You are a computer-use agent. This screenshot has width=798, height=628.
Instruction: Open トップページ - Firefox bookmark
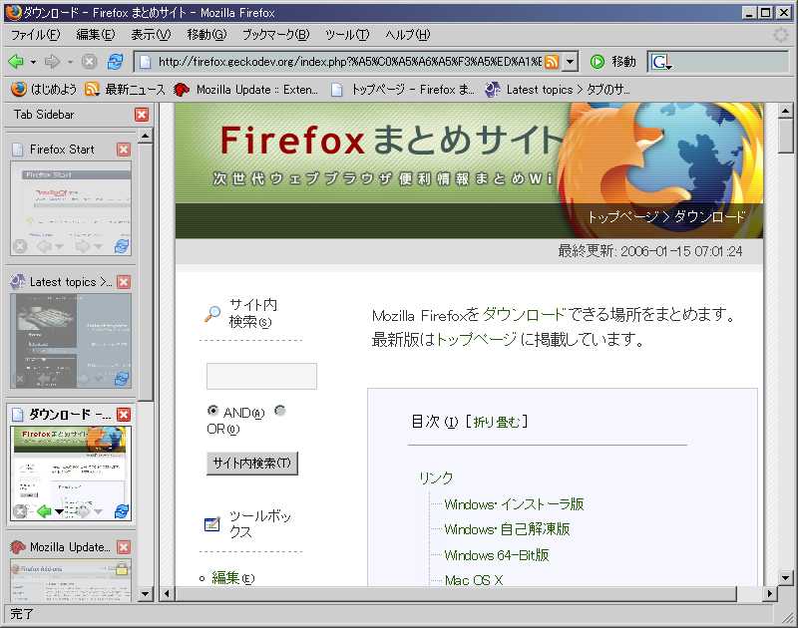(x=403, y=90)
